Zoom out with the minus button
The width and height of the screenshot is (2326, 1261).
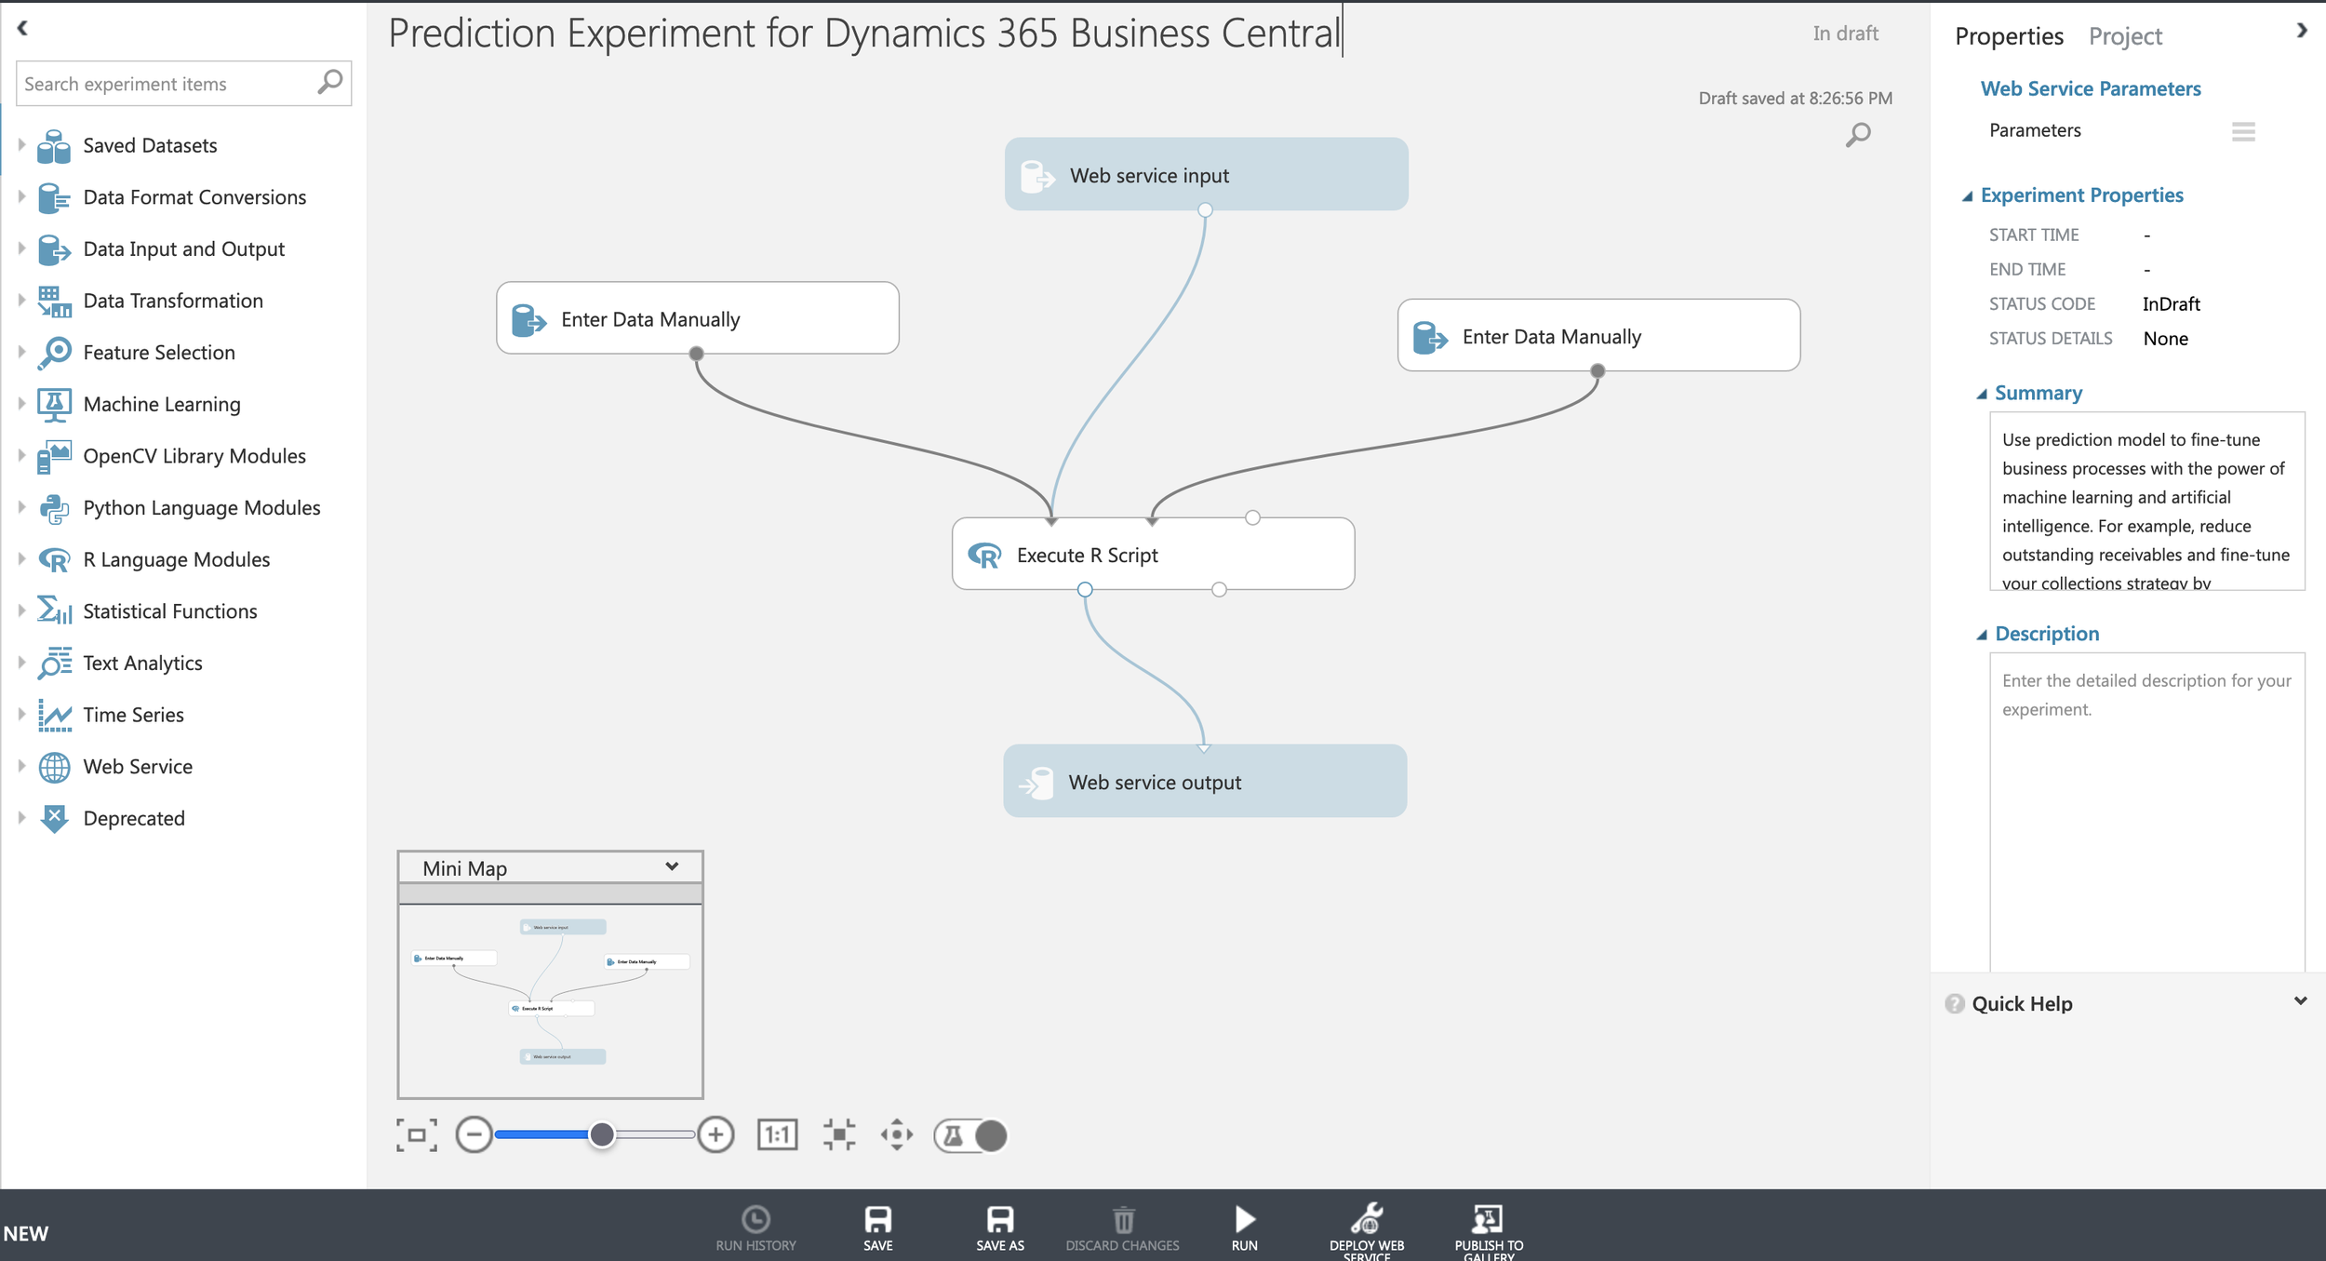pos(474,1135)
